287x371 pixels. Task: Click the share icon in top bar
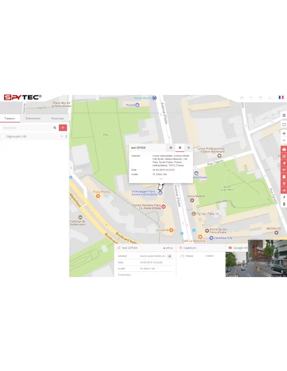(x=242, y=98)
